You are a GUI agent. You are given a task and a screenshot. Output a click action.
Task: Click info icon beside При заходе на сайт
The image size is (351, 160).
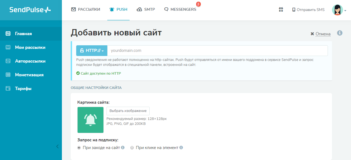coord(123,147)
